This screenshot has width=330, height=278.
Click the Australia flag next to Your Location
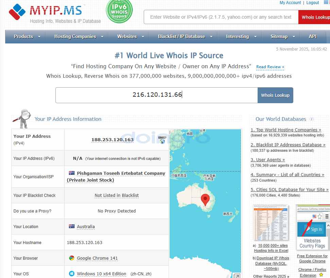pos(72,226)
